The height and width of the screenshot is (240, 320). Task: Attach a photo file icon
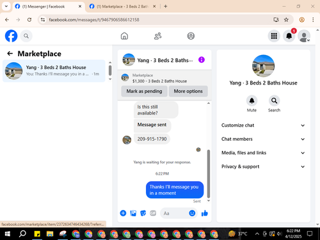[133, 213]
